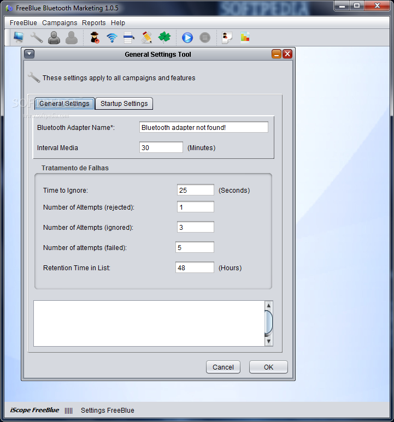Click the wrench icon beside the settings description
Image resolution: width=394 pixels, height=422 pixels.
(x=34, y=77)
